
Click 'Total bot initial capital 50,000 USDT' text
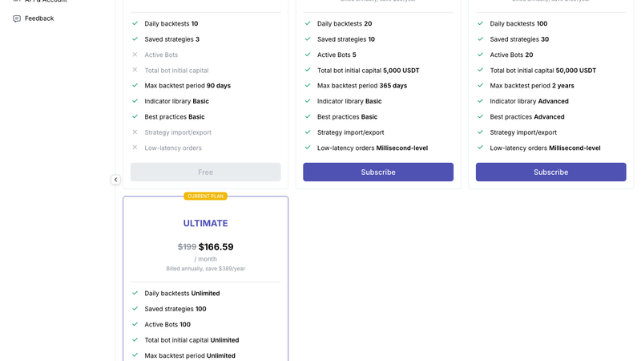[x=543, y=71]
